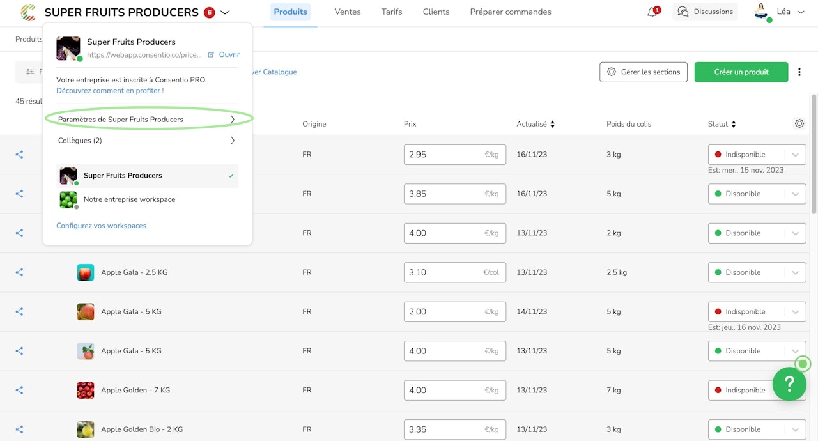The image size is (818, 441).
Task: Click Léa's profile avatar
Action: click(761, 12)
